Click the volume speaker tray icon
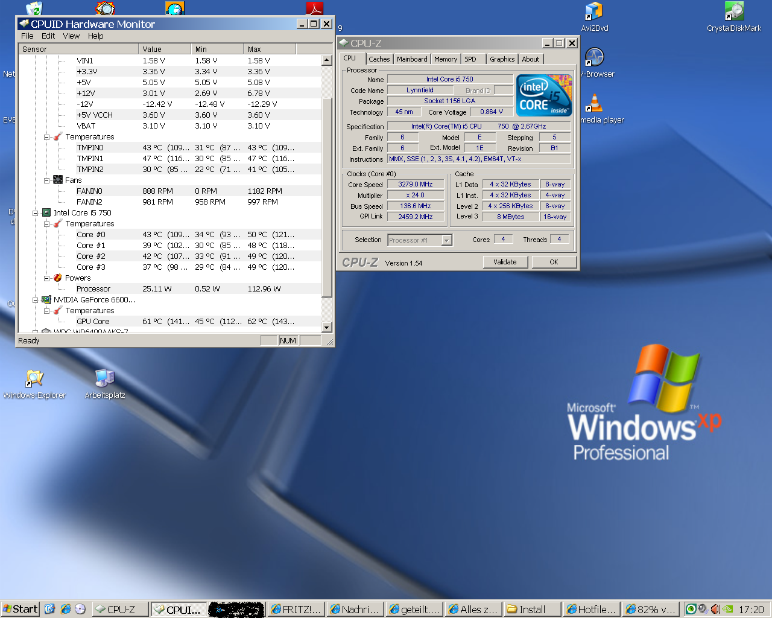Screen dimensions: 772x618 (x=715, y=609)
